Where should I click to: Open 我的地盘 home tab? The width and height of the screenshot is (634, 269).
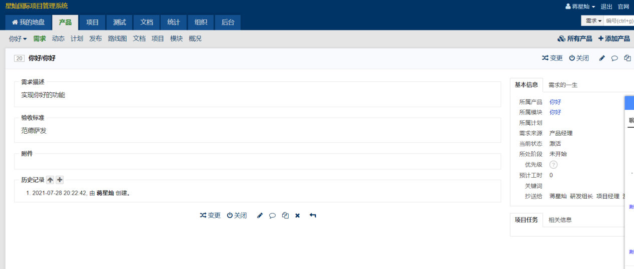point(28,22)
